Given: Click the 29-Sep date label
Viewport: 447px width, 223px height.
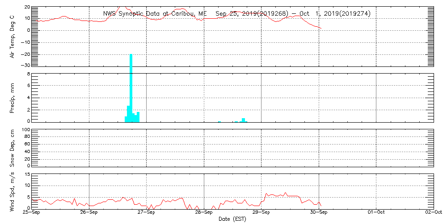Looking at the screenshot, I should tap(261, 213).
